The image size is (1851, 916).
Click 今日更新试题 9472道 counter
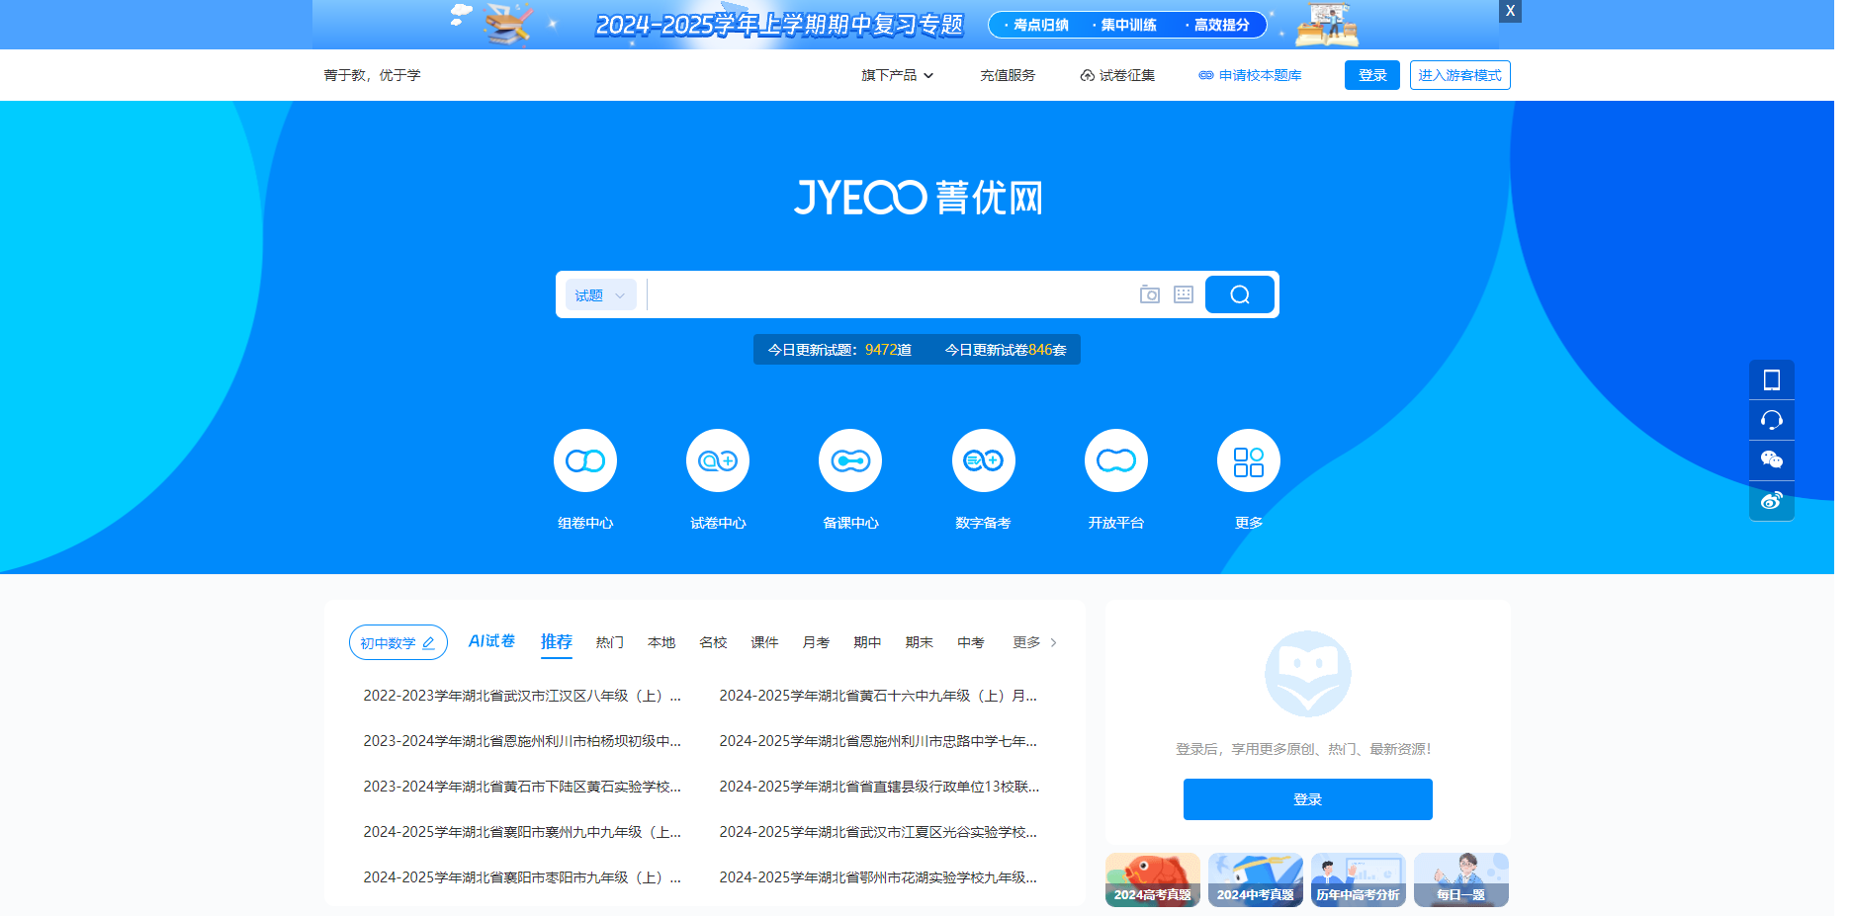pyautogui.click(x=839, y=350)
